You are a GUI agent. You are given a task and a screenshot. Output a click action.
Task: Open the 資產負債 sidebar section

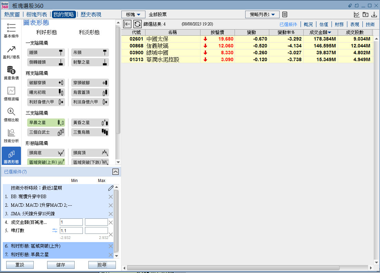tap(11, 72)
